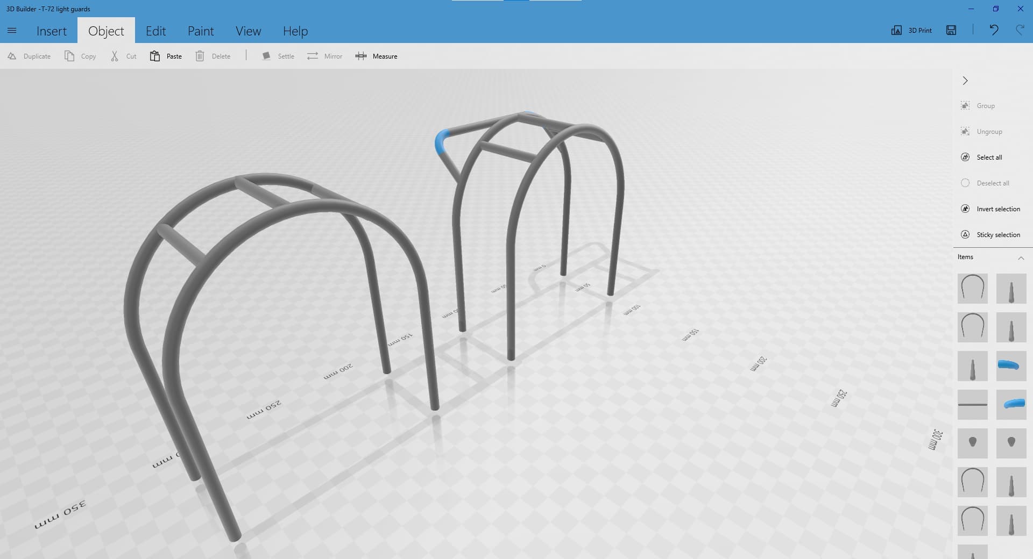Open the Help tab
1033x559 pixels.
click(x=295, y=31)
